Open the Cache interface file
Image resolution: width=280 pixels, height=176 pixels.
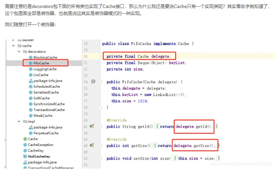coord(33,139)
